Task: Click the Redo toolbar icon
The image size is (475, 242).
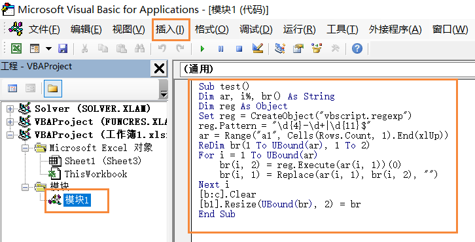Action: (180, 48)
